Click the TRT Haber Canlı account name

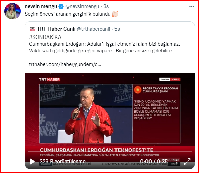point(56,29)
